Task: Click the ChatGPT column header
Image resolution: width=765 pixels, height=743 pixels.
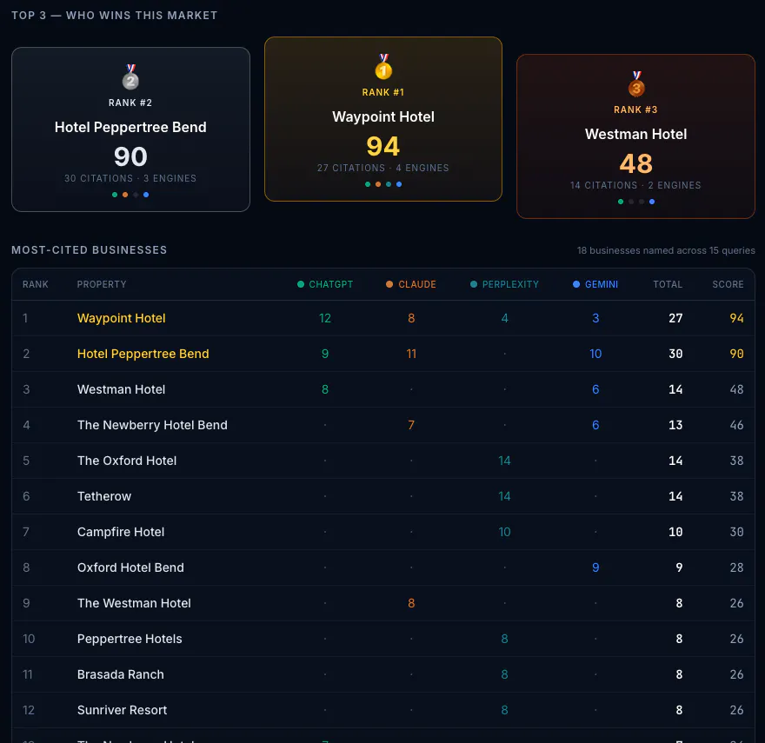Action: [x=325, y=284]
